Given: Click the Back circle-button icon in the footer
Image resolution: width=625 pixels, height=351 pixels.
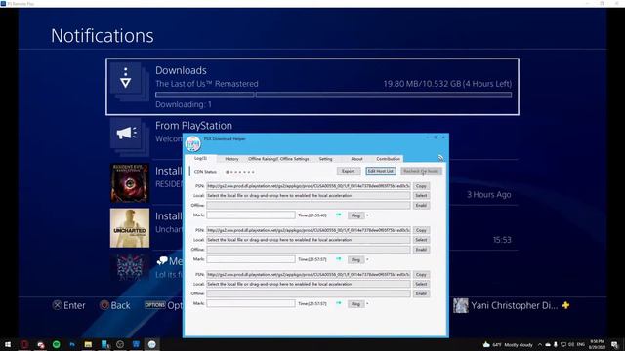Looking at the screenshot, I should (104, 305).
